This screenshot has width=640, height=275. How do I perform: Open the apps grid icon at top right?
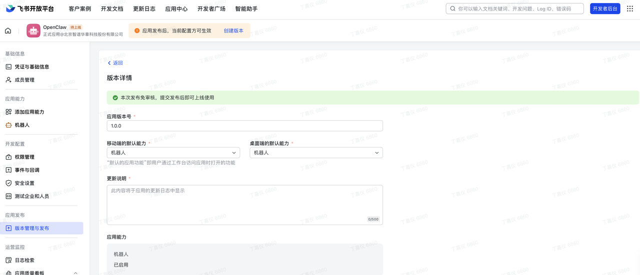click(630, 8)
